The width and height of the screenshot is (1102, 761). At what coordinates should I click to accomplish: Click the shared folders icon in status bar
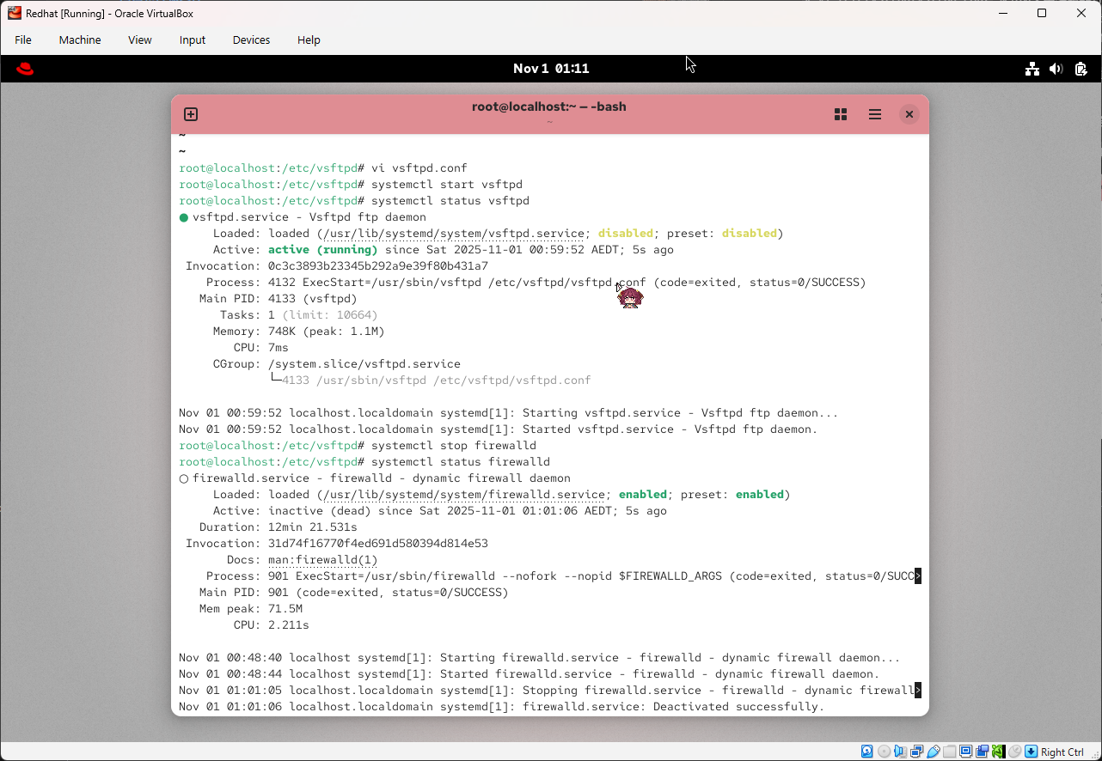click(949, 751)
